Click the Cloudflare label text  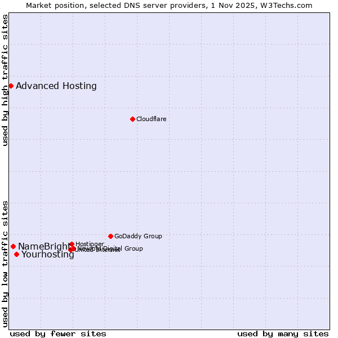click(x=151, y=119)
